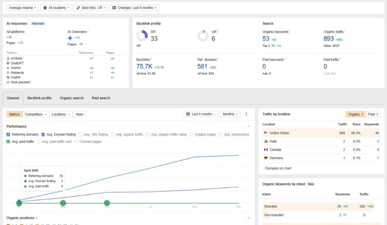
Task: Open the Competitors dropdown
Action: pyautogui.click(x=35, y=114)
